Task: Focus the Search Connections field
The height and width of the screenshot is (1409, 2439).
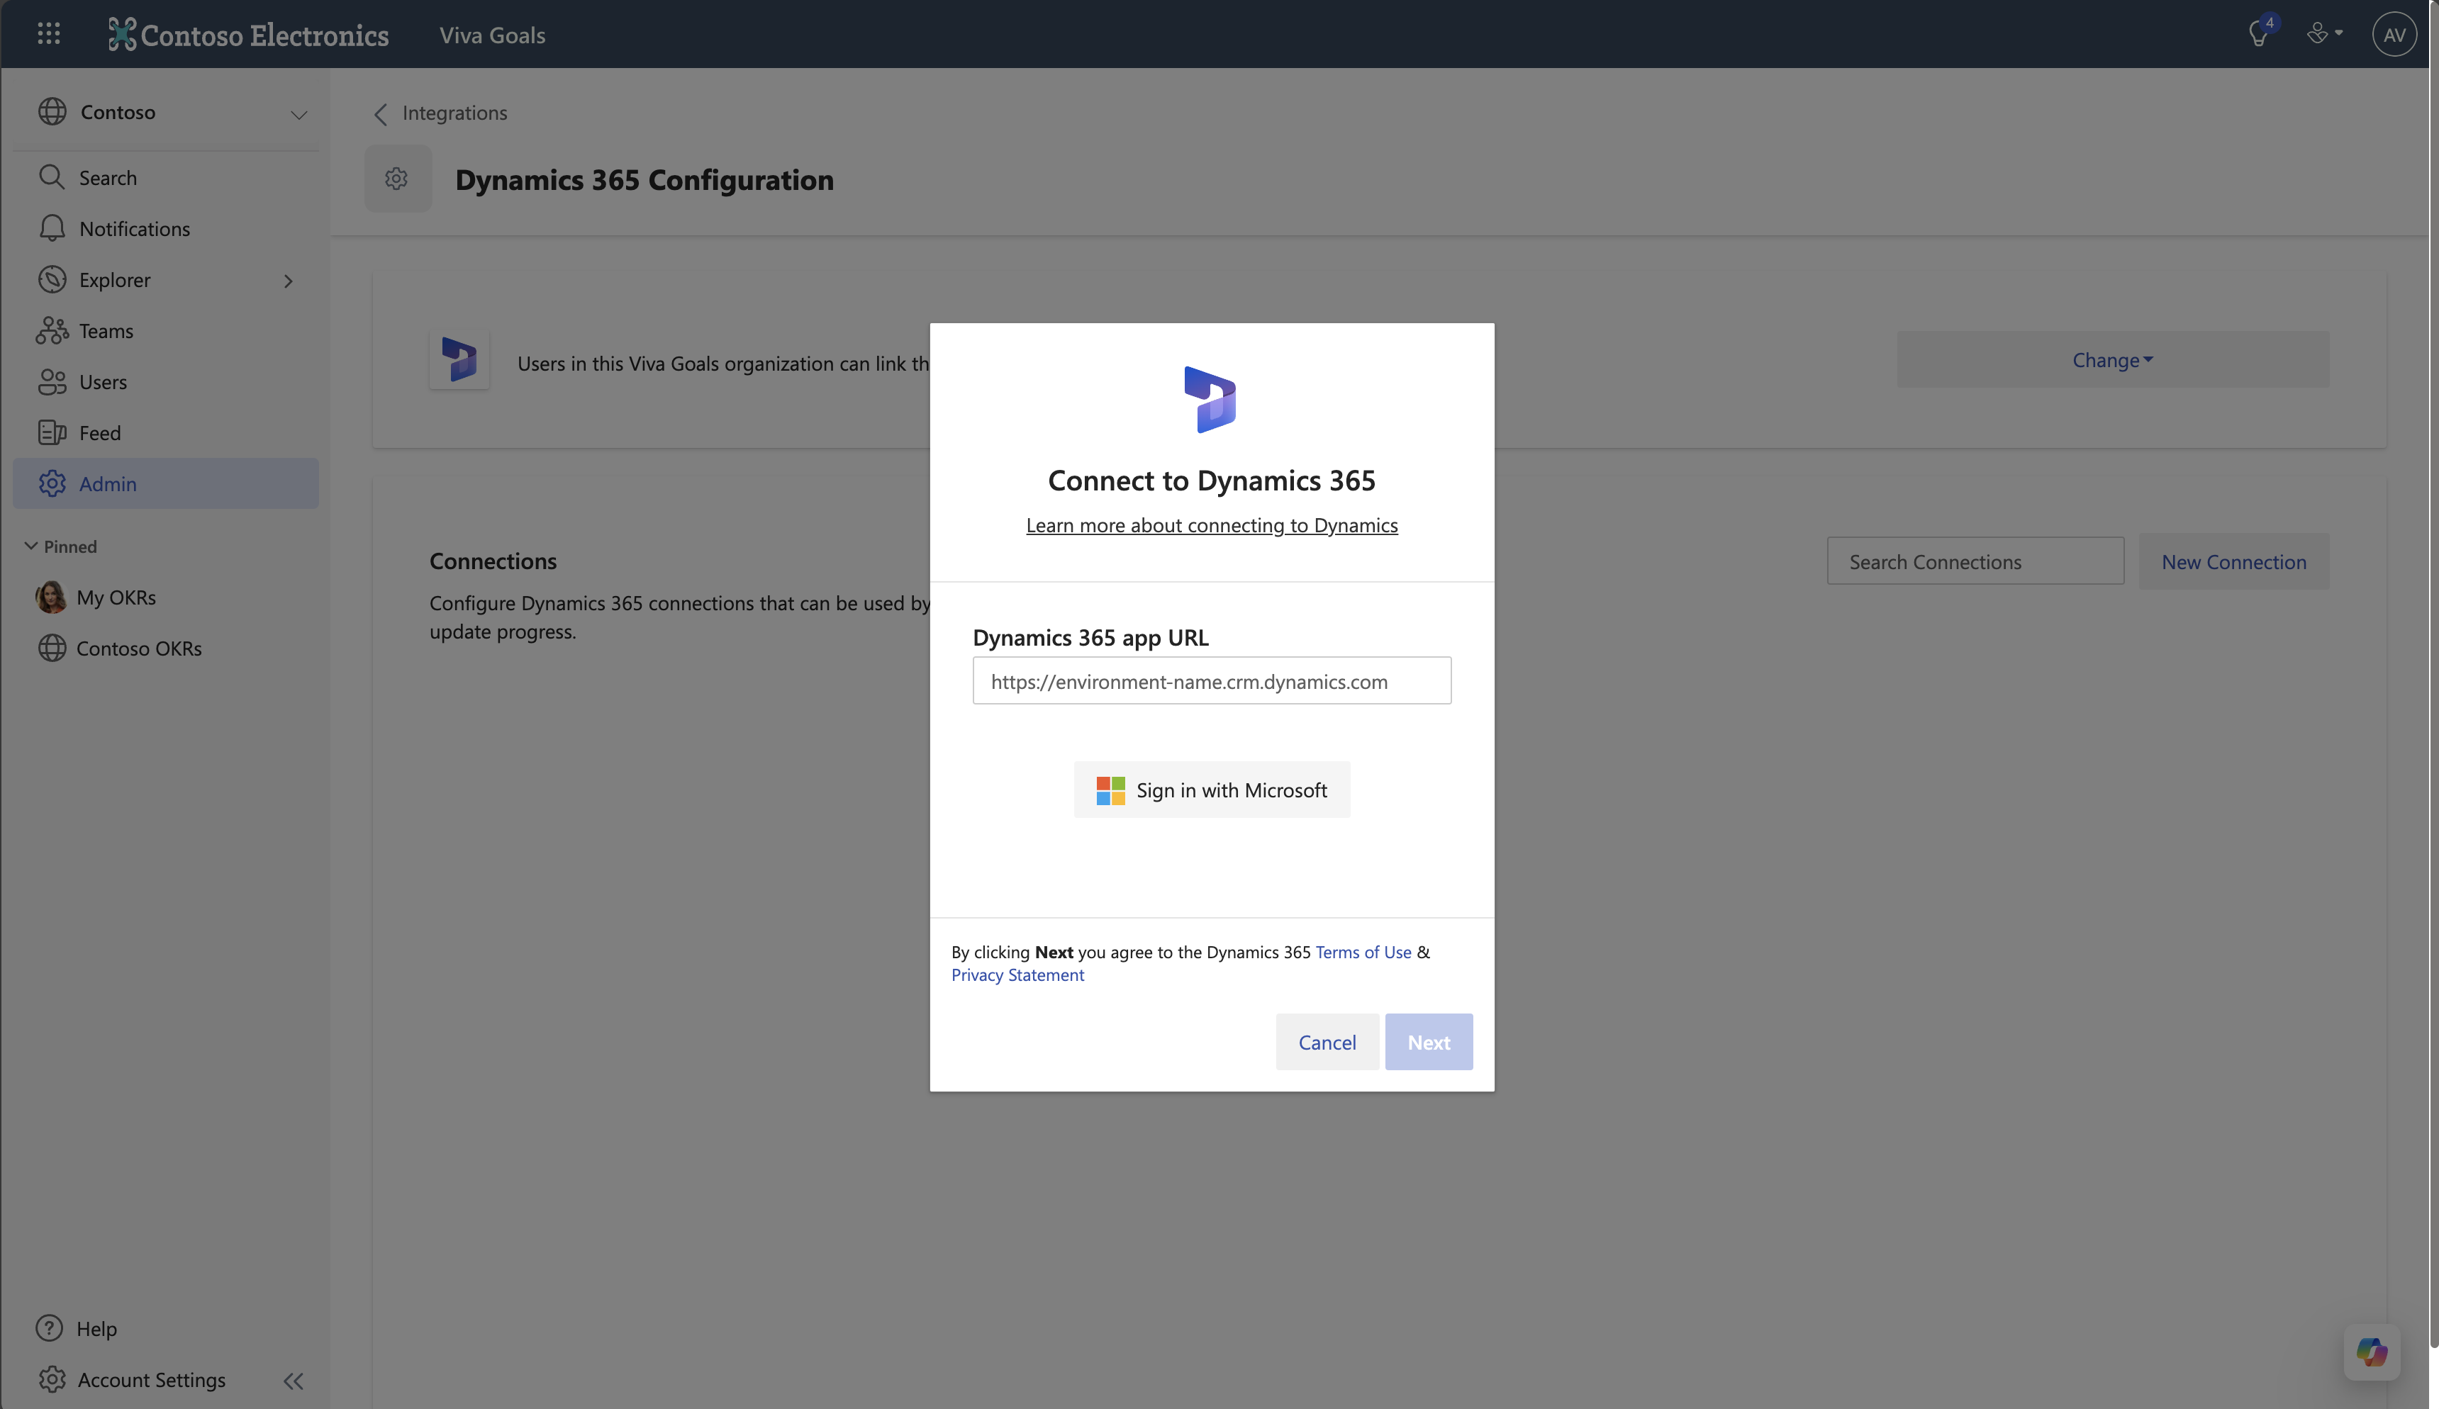Action: [x=1975, y=561]
